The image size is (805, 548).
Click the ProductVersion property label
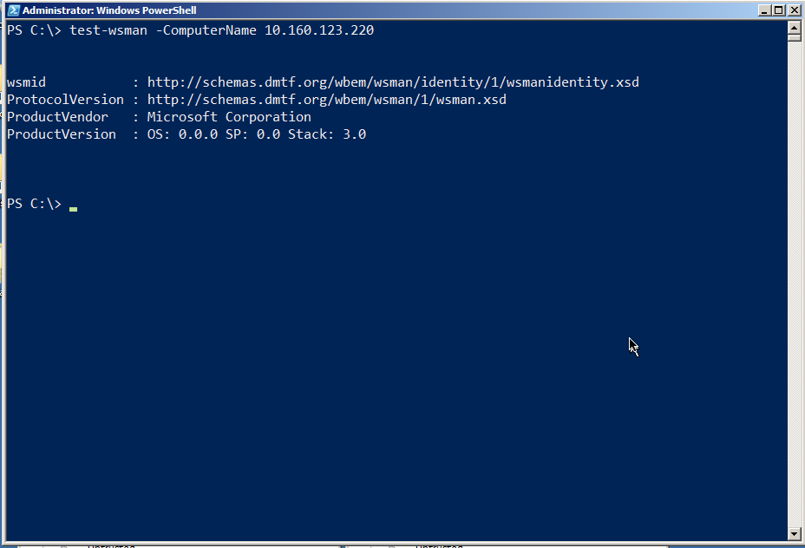tap(61, 134)
